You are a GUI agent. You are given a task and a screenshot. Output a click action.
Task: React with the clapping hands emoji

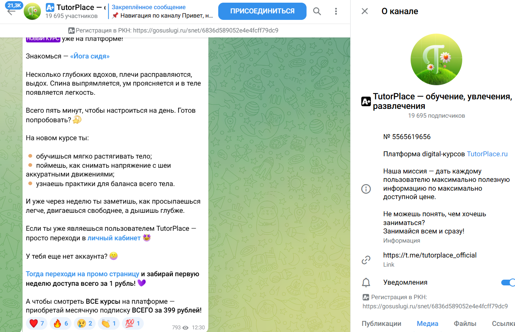[109, 324]
